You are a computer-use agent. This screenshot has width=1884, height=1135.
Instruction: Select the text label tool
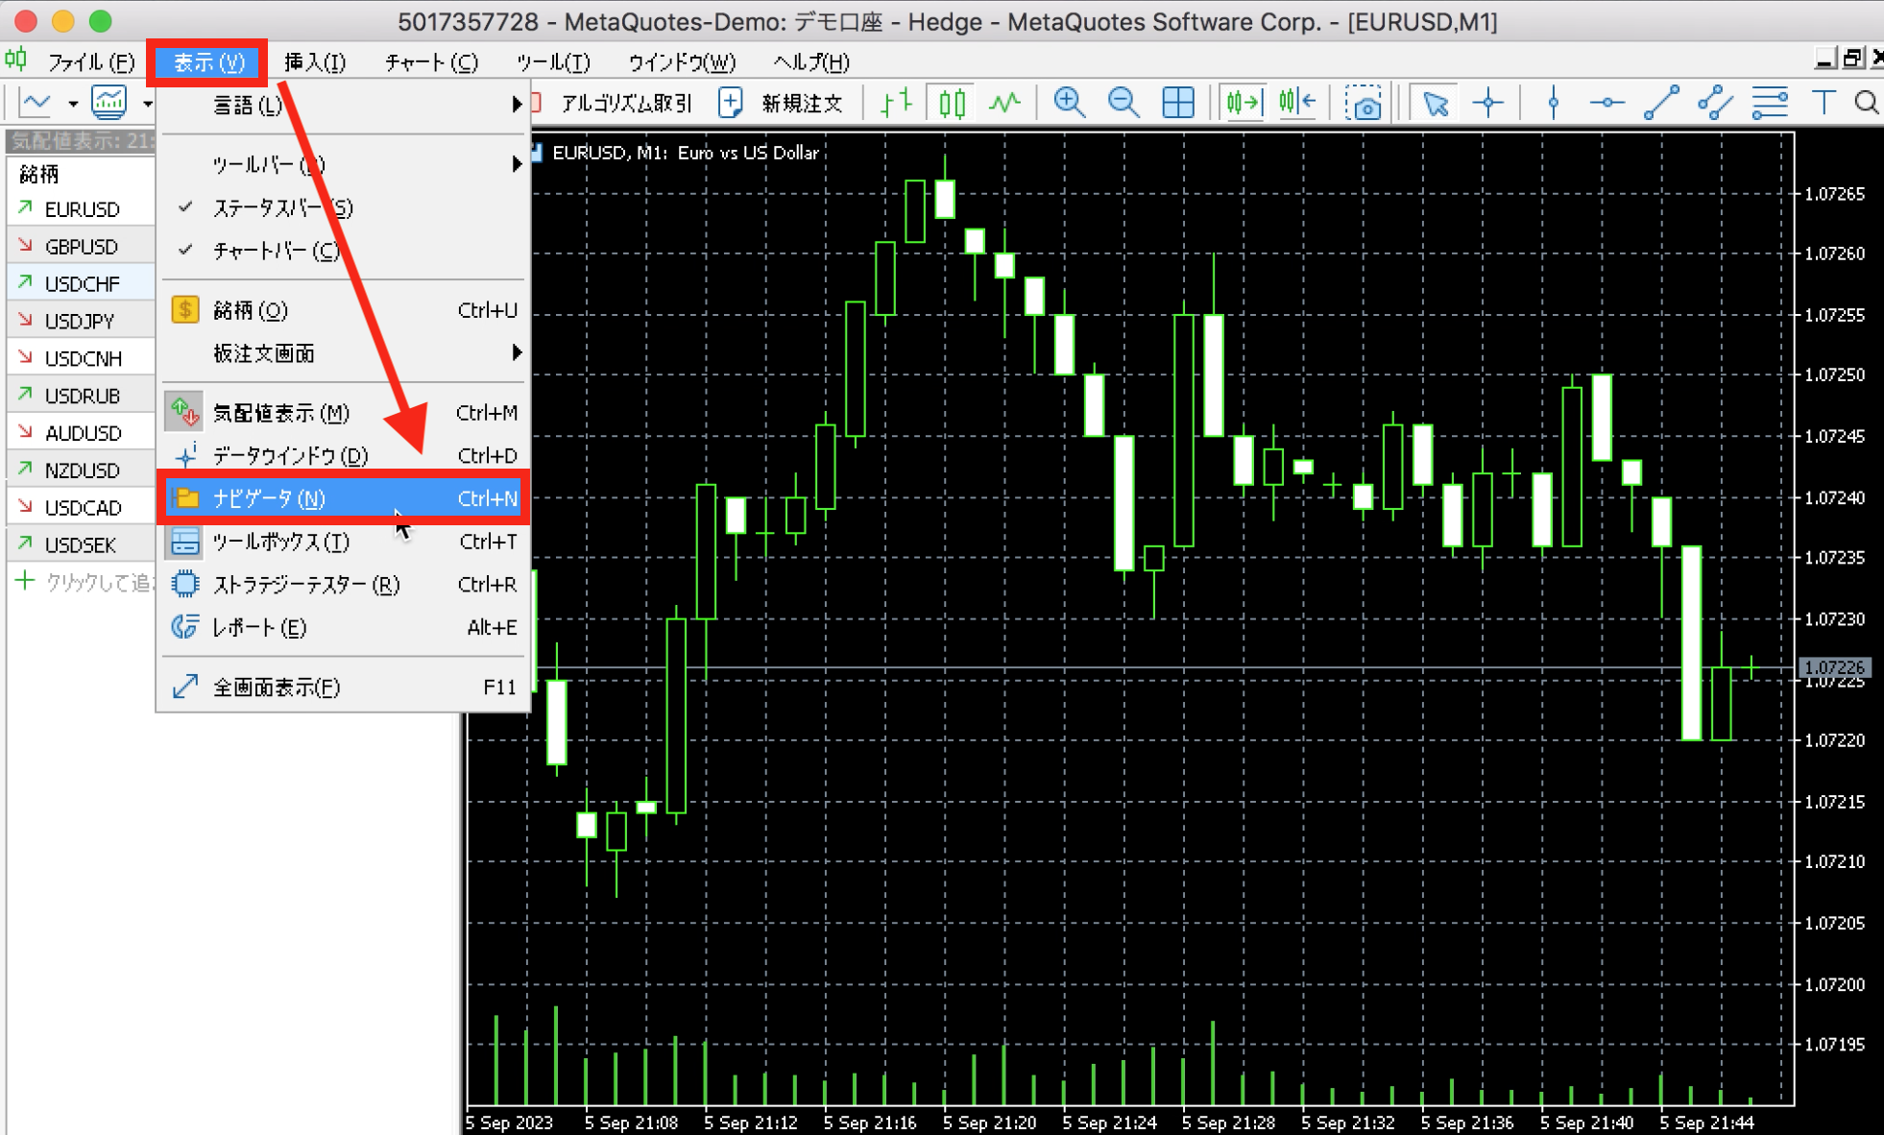(x=1823, y=102)
